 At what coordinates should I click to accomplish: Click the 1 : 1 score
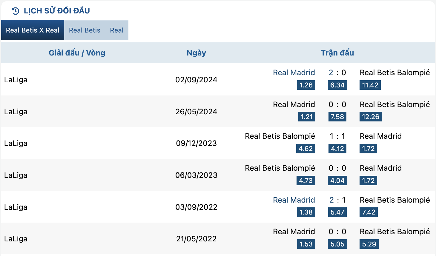[337, 136]
